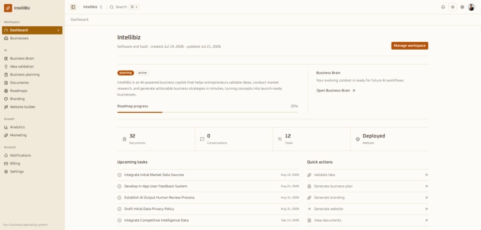This screenshot has height=230, width=481.
Task: Click the Tasks list icon
Action: coord(280,139)
